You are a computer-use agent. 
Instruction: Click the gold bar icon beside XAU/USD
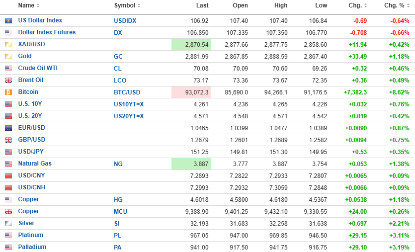[x=8, y=44]
